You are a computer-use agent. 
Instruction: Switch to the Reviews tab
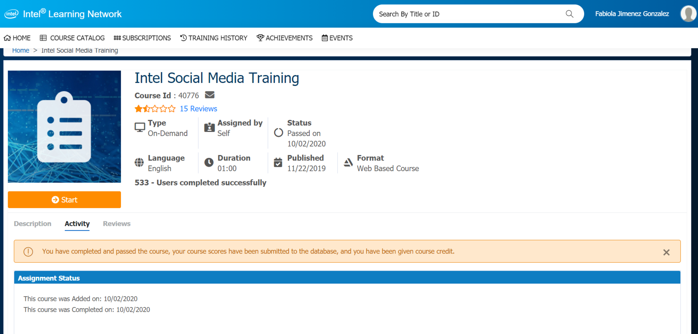(117, 224)
